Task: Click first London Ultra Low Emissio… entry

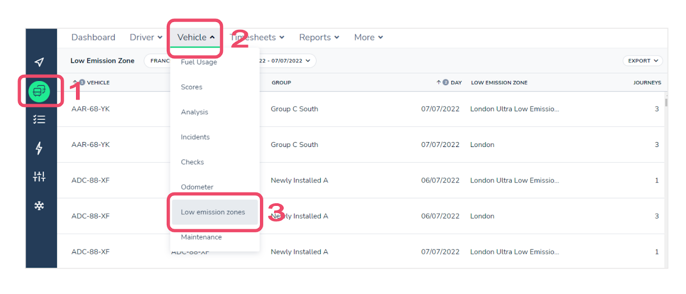Action: 514,109
